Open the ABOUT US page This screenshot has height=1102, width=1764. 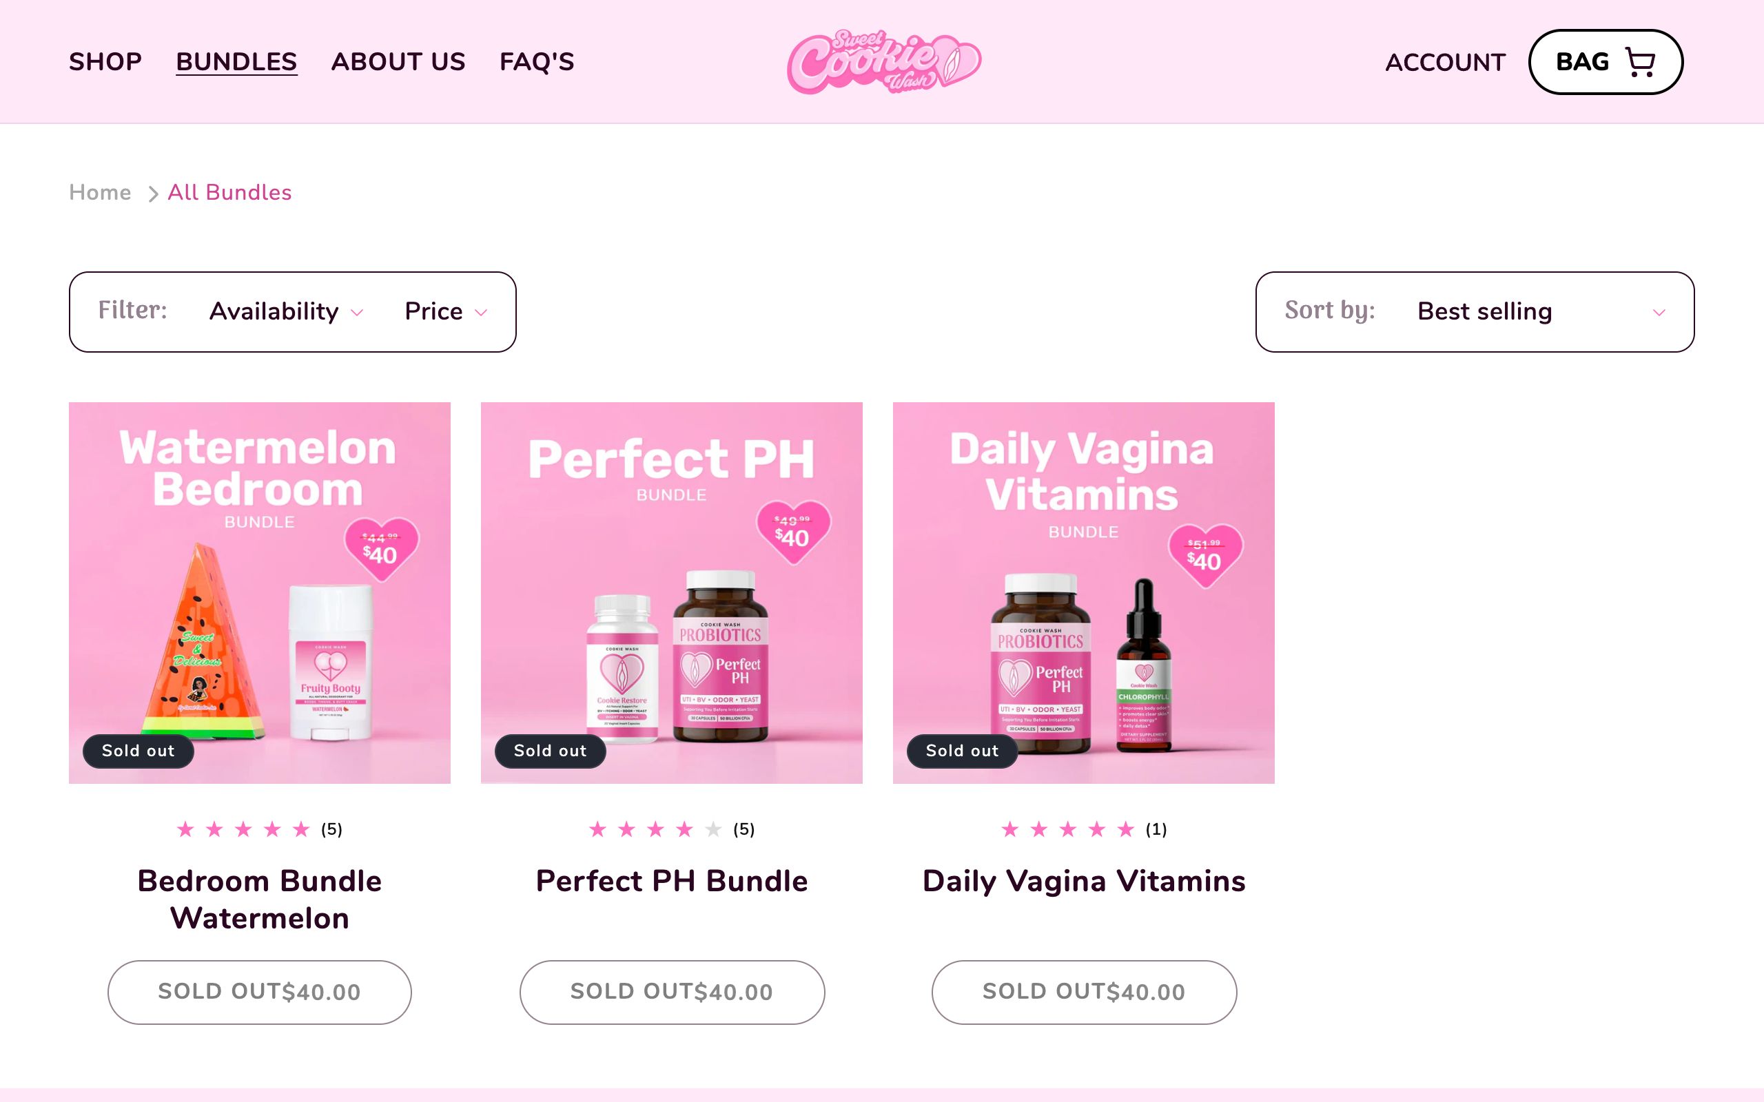[398, 62]
